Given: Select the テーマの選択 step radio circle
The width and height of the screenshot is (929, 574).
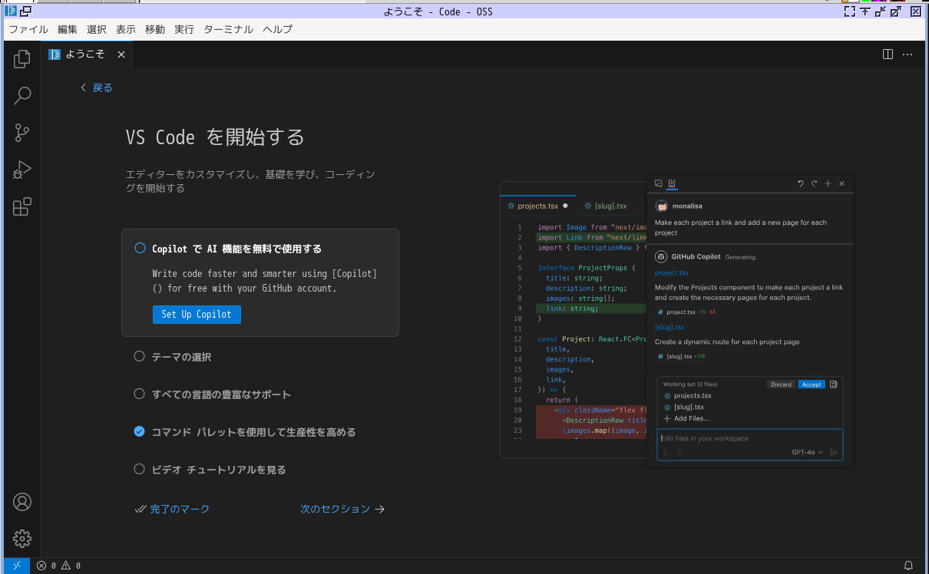Looking at the screenshot, I should click(139, 357).
